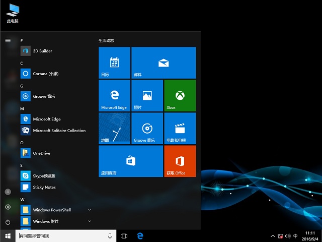The width and height of the screenshot is (322, 242).
Task: Click the Power button in Start
Action: [x=8, y=222]
